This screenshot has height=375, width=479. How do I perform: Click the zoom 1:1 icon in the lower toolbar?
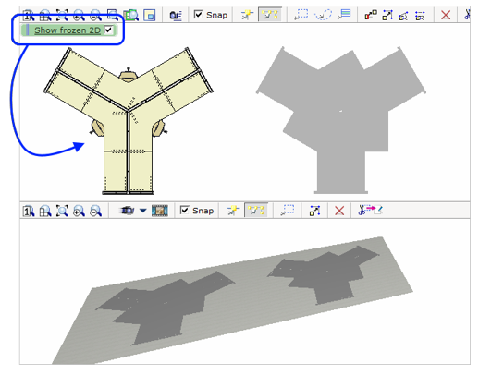(29, 212)
